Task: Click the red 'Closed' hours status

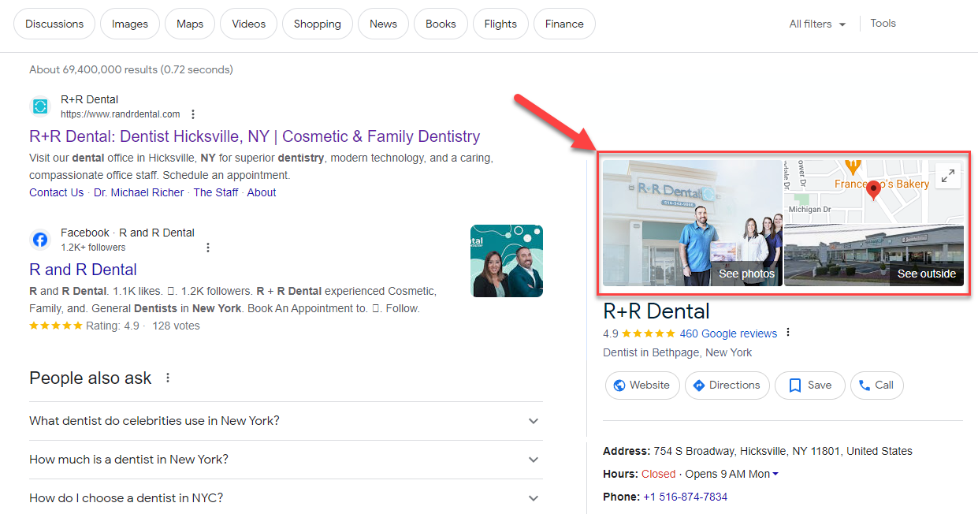Action: (658, 474)
